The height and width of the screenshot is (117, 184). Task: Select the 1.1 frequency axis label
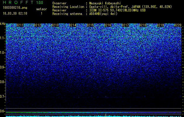pos(2,38)
